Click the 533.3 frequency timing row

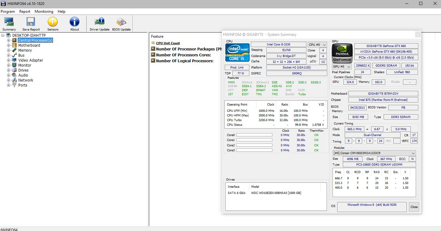[x=374, y=183]
